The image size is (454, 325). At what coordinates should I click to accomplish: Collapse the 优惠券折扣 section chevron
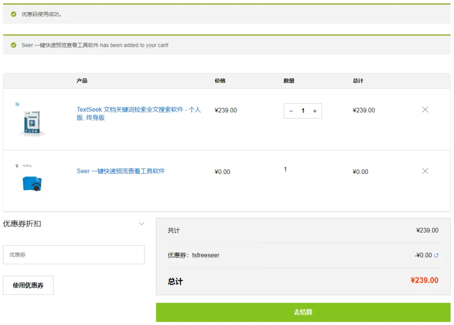pos(141,224)
